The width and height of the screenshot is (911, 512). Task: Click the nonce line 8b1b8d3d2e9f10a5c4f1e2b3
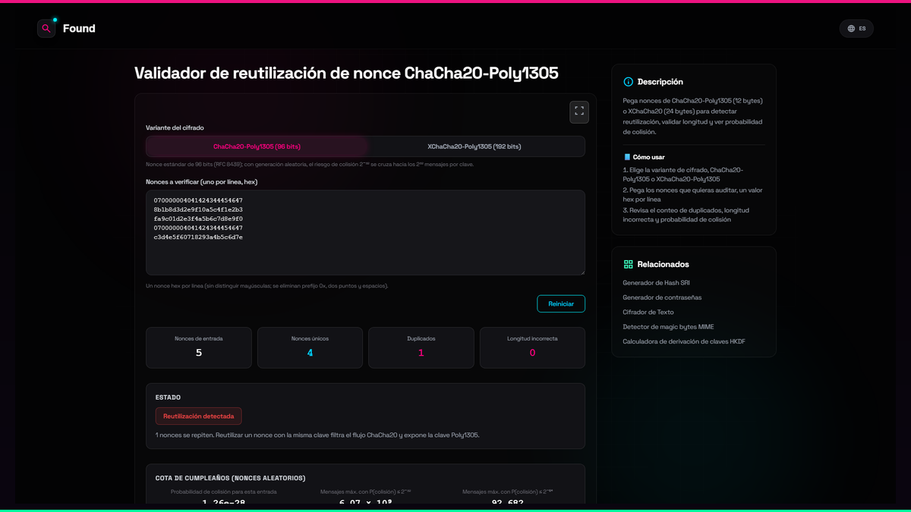coord(198,209)
